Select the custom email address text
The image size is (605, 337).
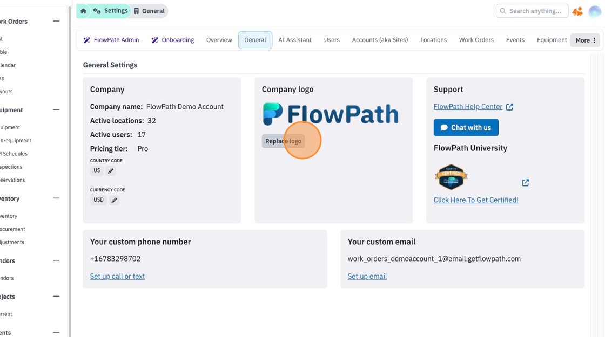point(434,259)
